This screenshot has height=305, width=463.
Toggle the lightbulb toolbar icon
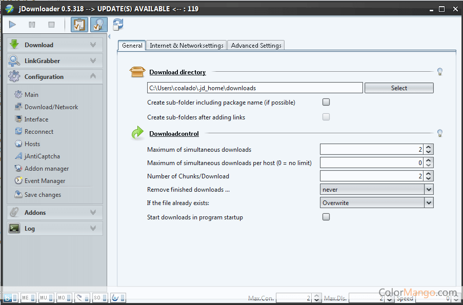tap(98, 25)
